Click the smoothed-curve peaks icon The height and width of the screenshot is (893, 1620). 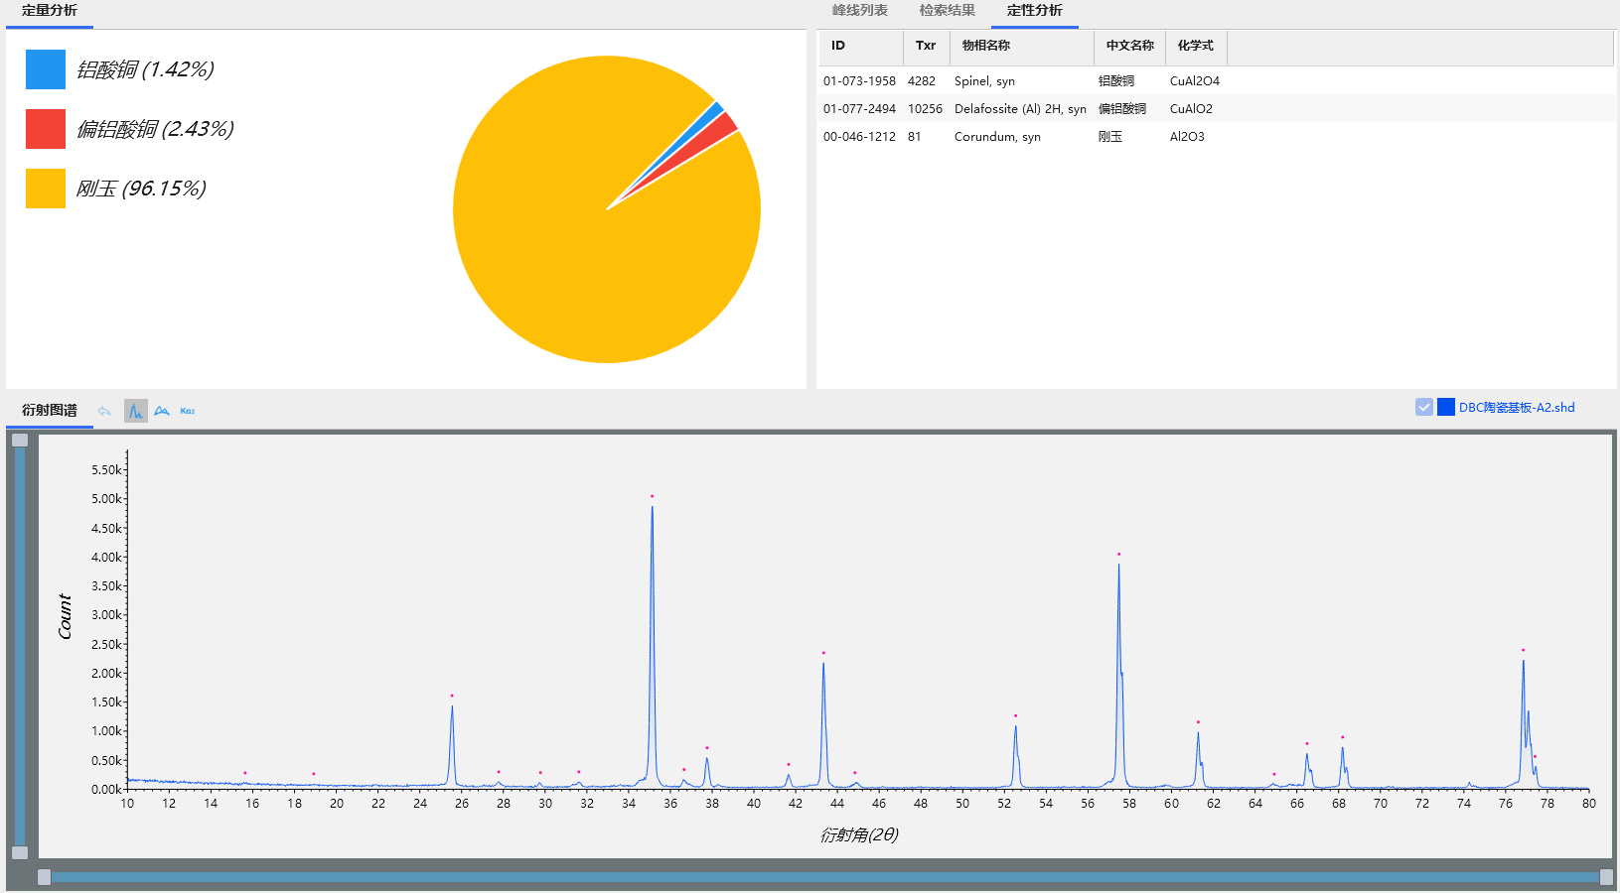162,411
